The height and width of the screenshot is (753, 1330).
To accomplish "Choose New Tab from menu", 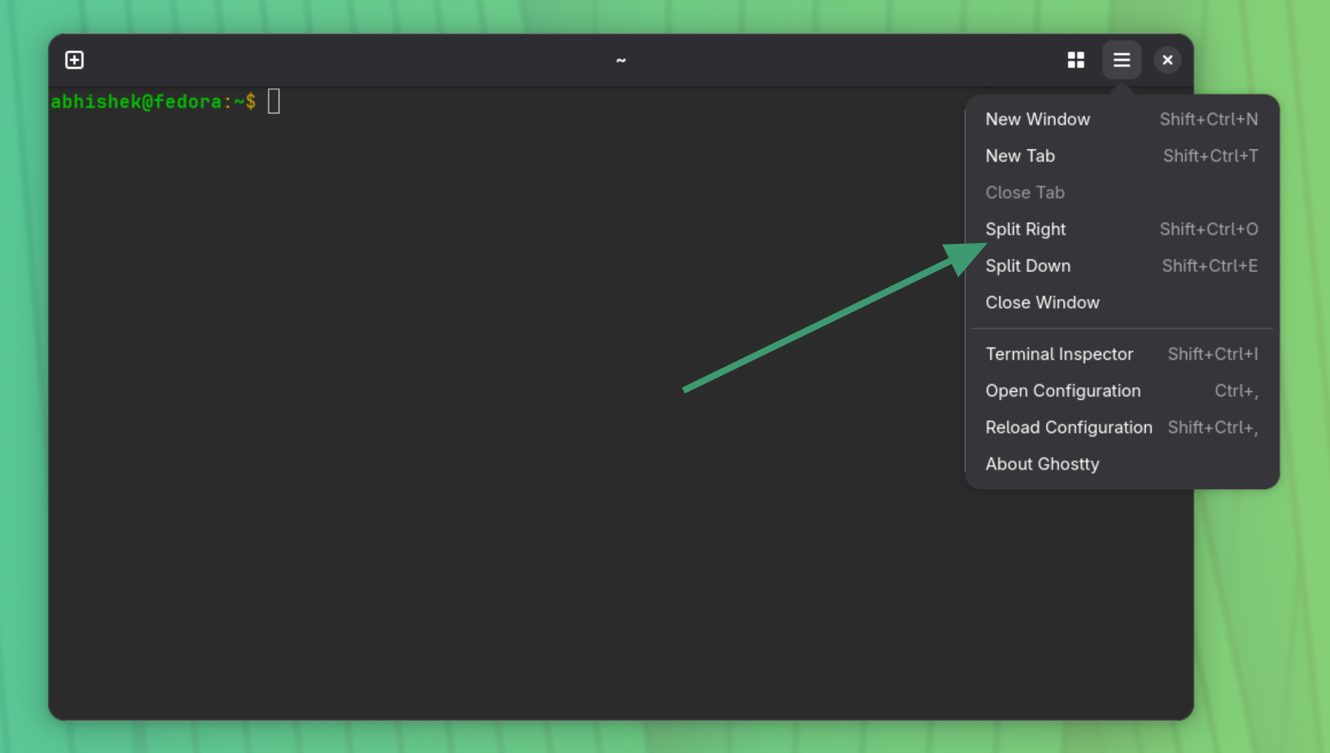I will point(1020,156).
